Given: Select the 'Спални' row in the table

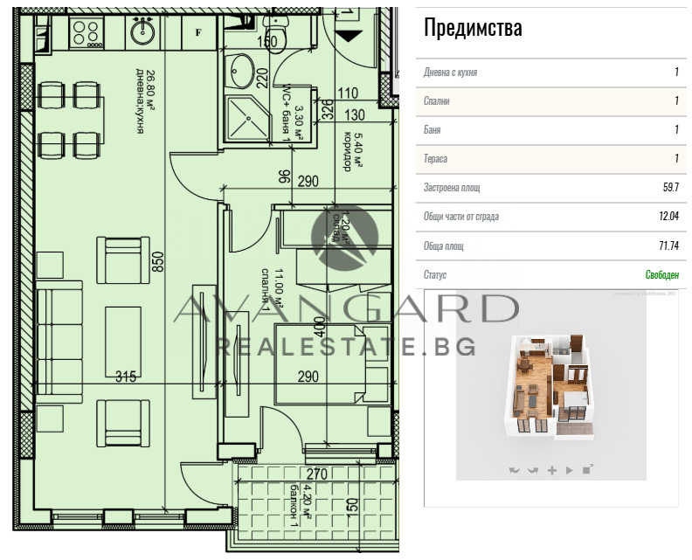Looking at the screenshot, I should tap(550, 101).
